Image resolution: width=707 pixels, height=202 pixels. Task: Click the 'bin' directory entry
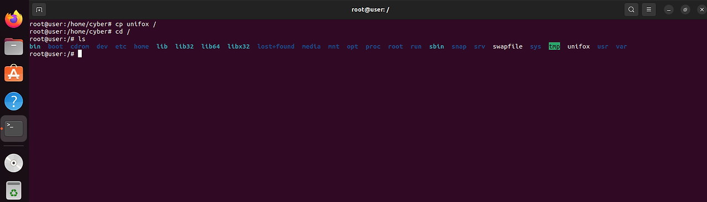click(35, 46)
